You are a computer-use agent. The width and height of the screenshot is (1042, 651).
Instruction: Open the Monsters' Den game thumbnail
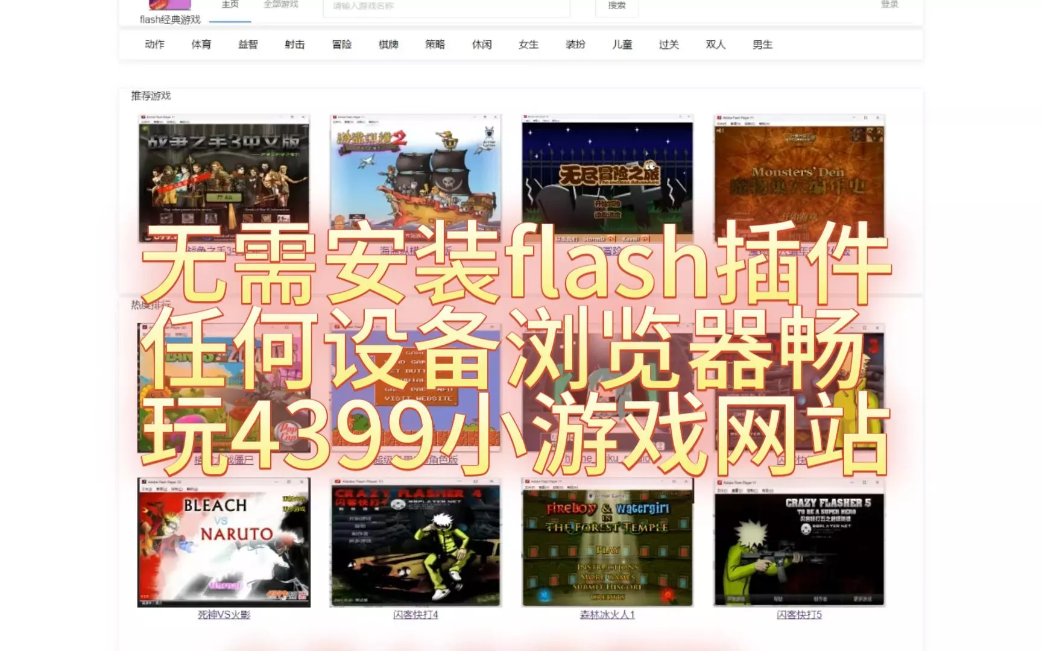click(799, 178)
